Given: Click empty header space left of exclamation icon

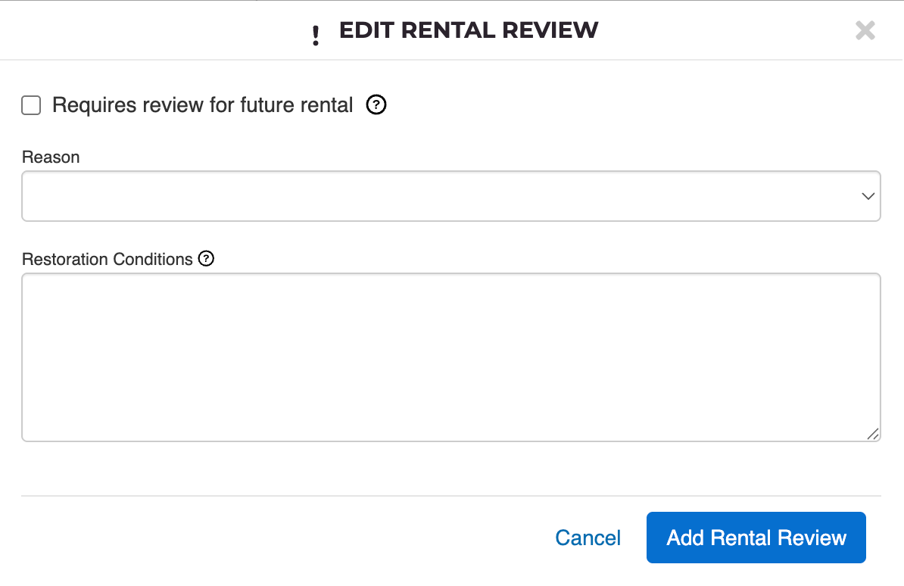Looking at the screenshot, I should [x=151, y=30].
